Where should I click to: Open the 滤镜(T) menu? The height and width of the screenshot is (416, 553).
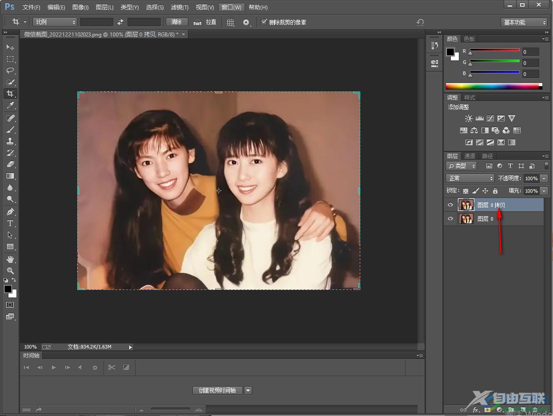(179, 8)
